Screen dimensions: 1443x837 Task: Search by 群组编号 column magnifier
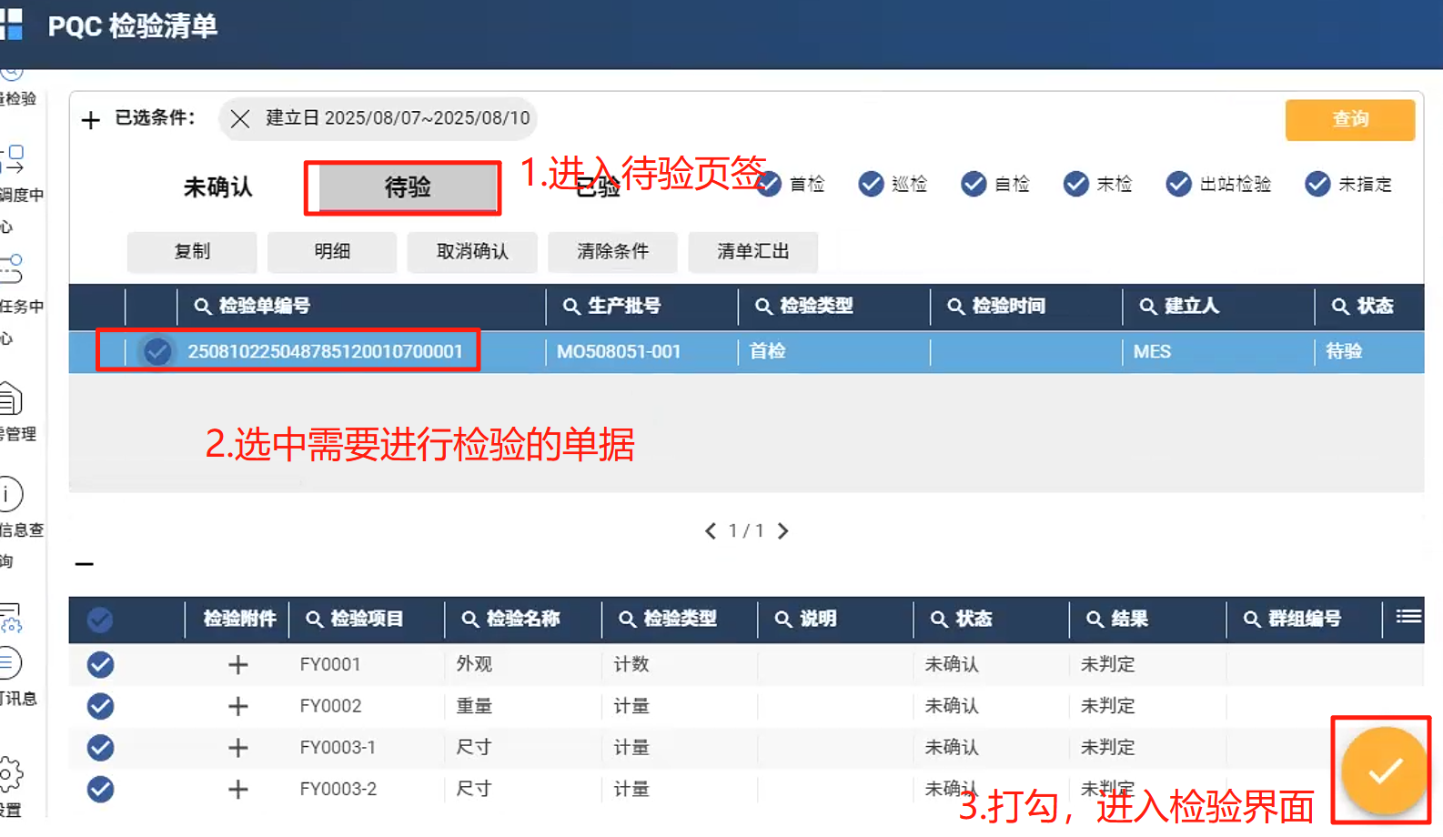pyautogui.click(x=1253, y=620)
